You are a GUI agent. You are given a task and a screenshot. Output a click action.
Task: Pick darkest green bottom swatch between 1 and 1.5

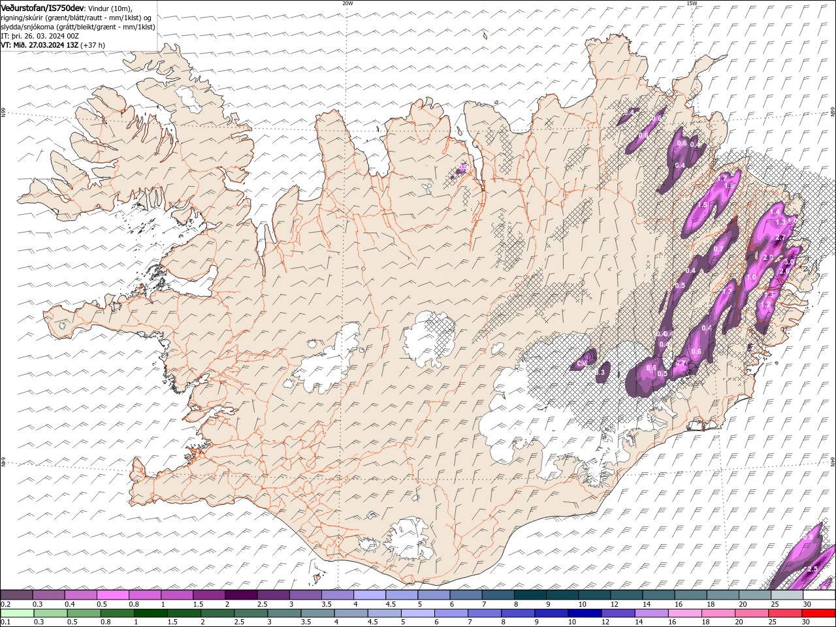pos(151,613)
